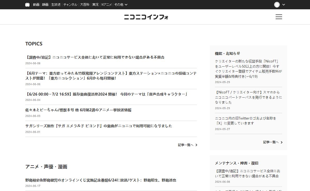The image size is (310, 191).
Task: Click the ニコニコインフォ site logo
Action: 146,17
